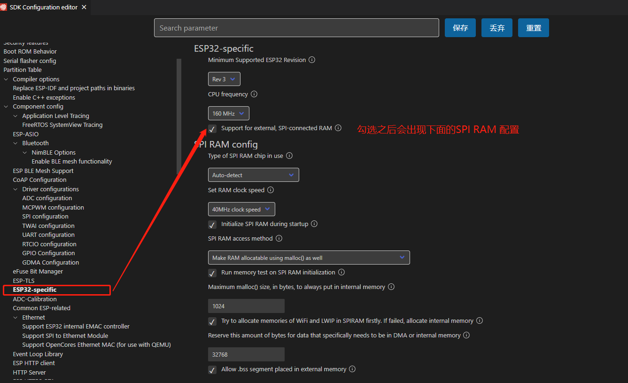Screen dimensions: 628x383
Task: Show info for Run memory test option
Action: pyautogui.click(x=341, y=272)
